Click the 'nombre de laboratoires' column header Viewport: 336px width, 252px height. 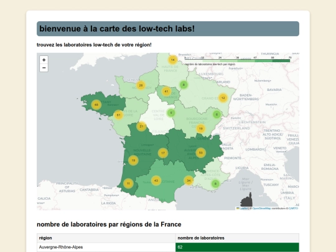tap(237, 238)
